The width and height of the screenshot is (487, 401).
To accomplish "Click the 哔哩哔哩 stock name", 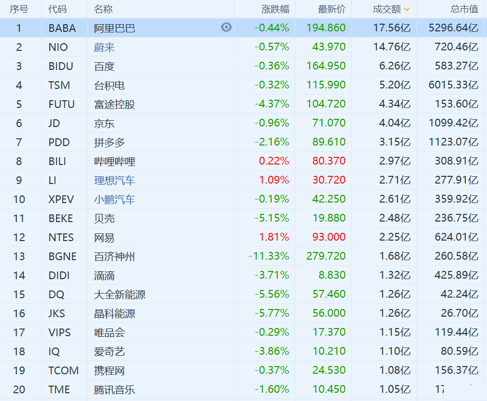I will 115,161.
